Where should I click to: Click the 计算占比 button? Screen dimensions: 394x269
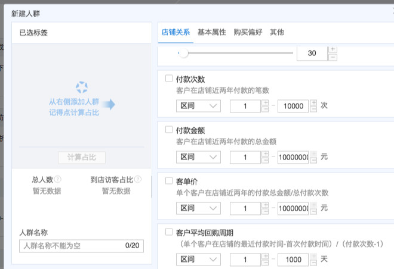tap(82, 158)
